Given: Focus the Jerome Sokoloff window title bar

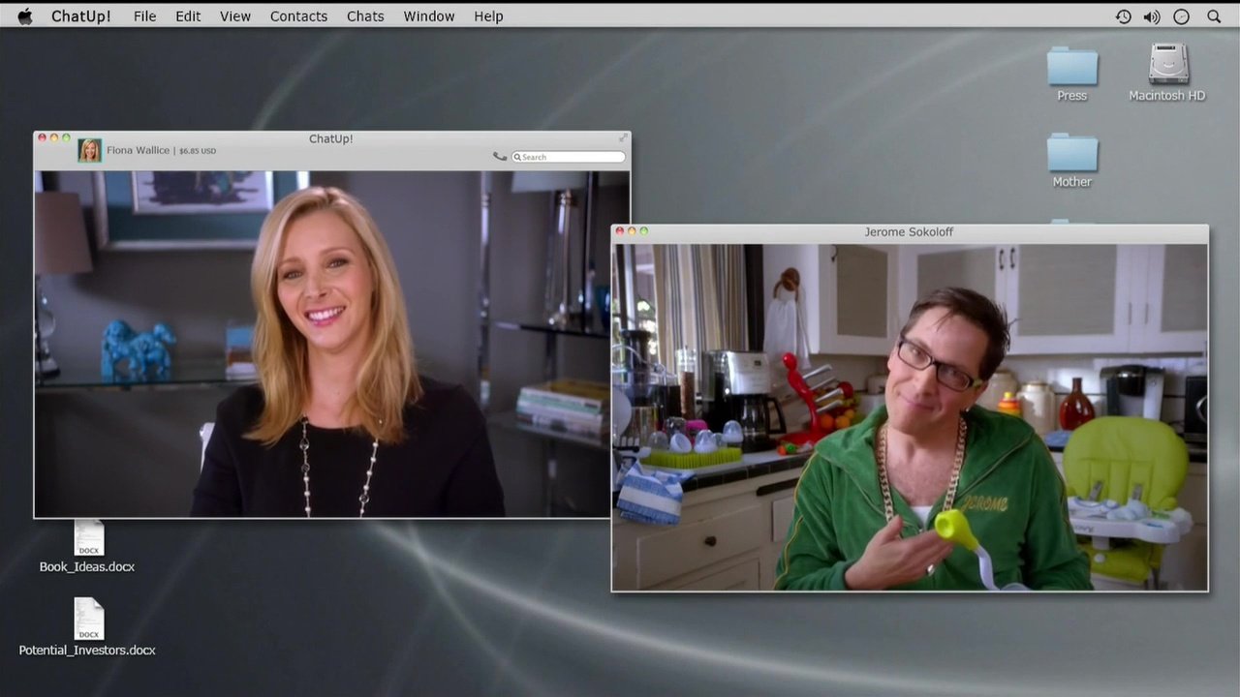Looking at the screenshot, I should pyautogui.click(x=909, y=232).
